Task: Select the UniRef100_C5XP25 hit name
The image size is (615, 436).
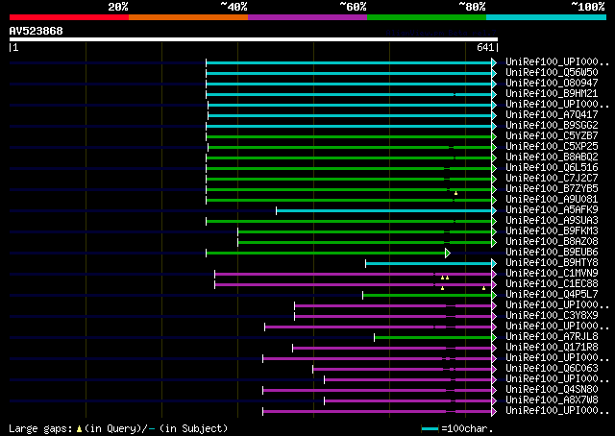Action: pos(552,147)
